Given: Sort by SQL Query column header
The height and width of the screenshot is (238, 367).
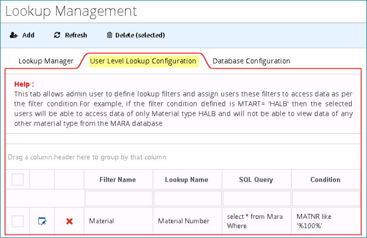Looking at the screenshot, I should [256, 180].
